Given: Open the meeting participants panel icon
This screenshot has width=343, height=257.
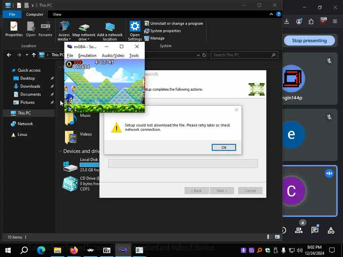Looking at the screenshot, I should click(298, 230).
